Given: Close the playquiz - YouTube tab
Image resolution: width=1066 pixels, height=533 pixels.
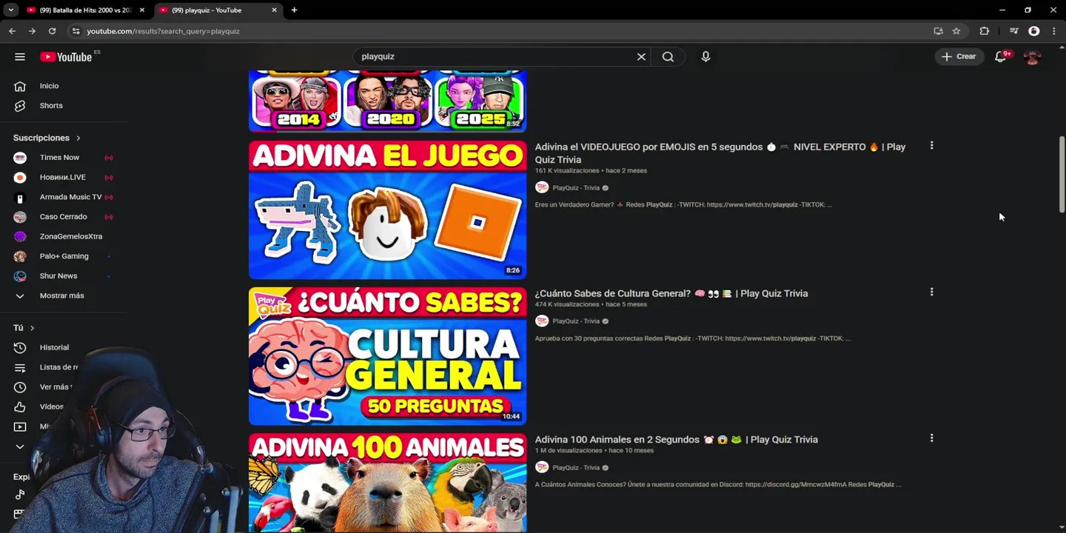Looking at the screenshot, I should [274, 10].
